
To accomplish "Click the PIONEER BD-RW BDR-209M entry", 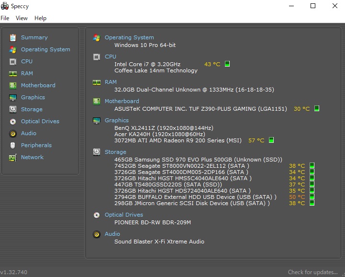I will 153,222.
